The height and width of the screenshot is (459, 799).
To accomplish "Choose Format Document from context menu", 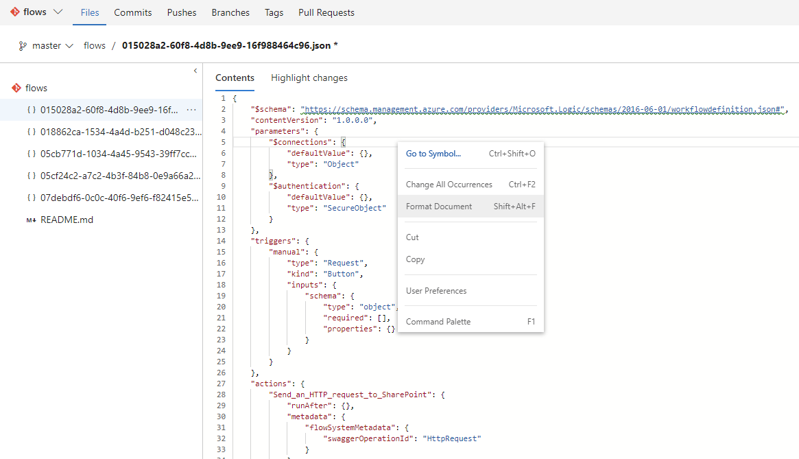I will point(439,207).
